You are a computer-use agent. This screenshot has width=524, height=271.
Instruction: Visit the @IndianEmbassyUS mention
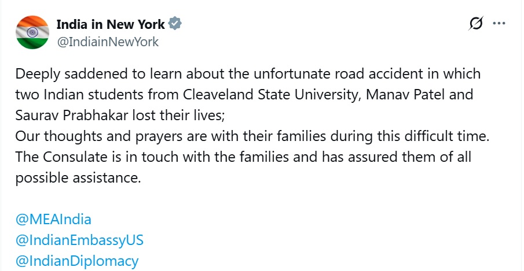pos(79,240)
